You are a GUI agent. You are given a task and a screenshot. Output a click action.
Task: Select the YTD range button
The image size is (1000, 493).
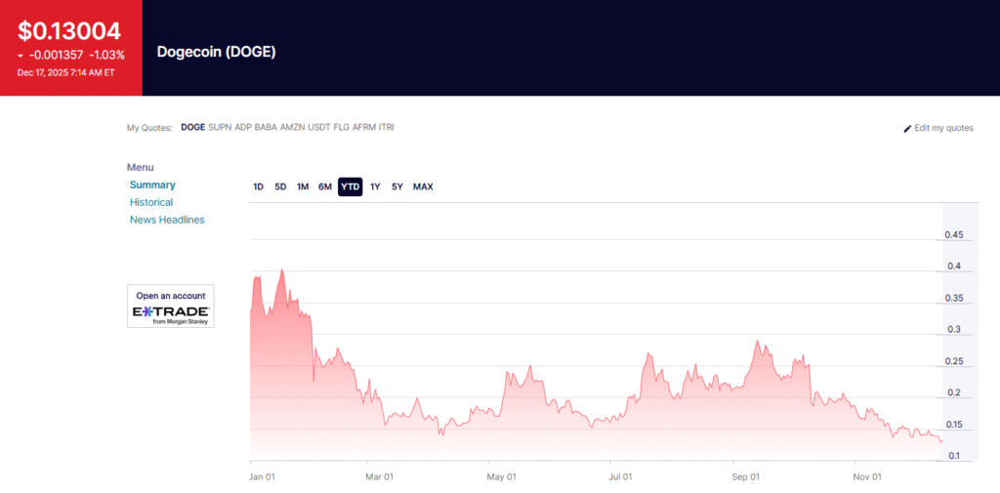click(350, 186)
